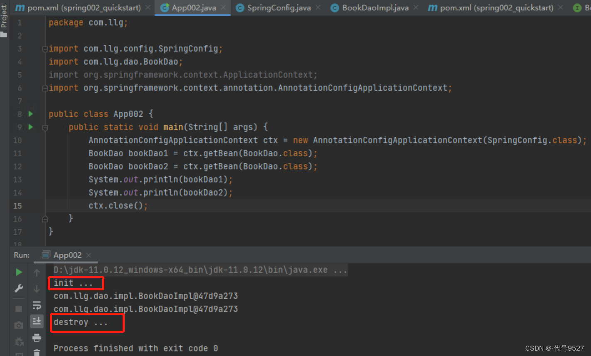Clear console with the trash icon
591x356 pixels.
(37, 352)
